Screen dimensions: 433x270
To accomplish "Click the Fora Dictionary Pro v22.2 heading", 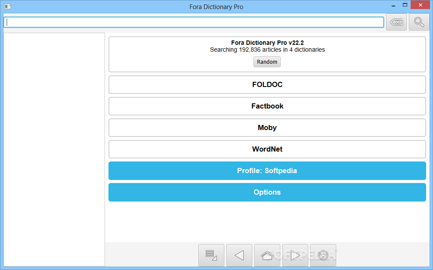I will click(x=267, y=43).
